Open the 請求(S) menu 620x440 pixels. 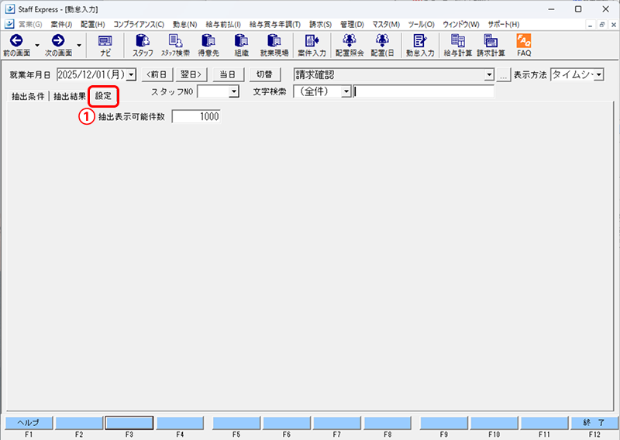click(x=320, y=25)
